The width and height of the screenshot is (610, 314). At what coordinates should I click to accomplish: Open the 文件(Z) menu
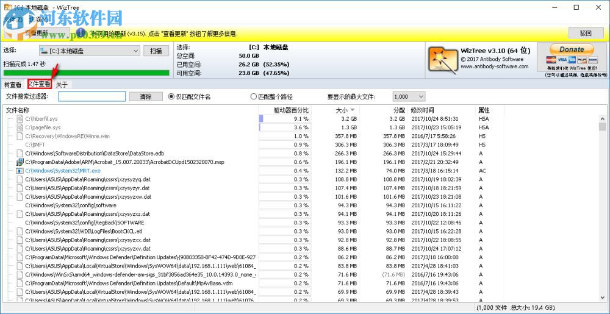coord(12,19)
